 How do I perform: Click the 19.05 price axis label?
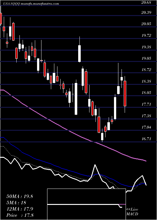tap(146, 58)
